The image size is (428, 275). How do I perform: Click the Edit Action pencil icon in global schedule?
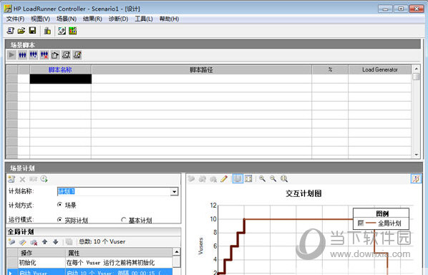[23, 241]
